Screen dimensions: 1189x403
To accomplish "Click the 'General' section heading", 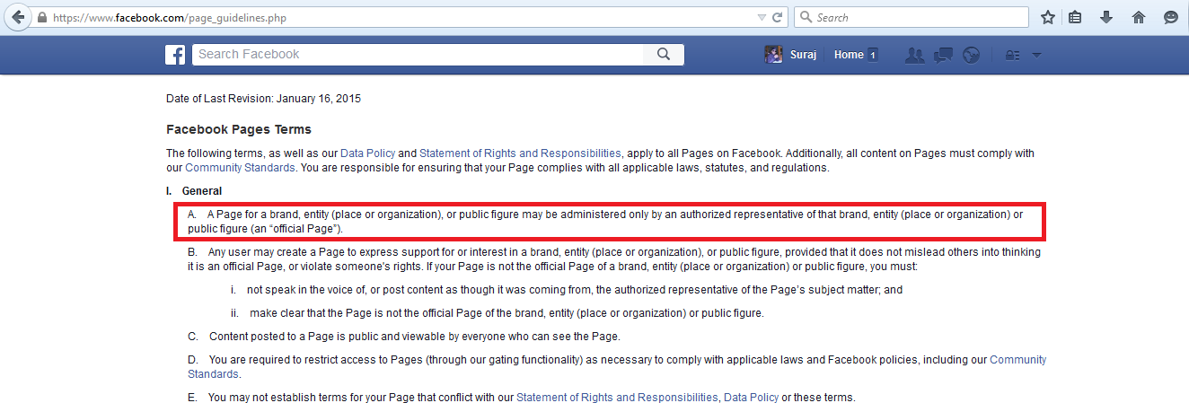I will 202,191.
